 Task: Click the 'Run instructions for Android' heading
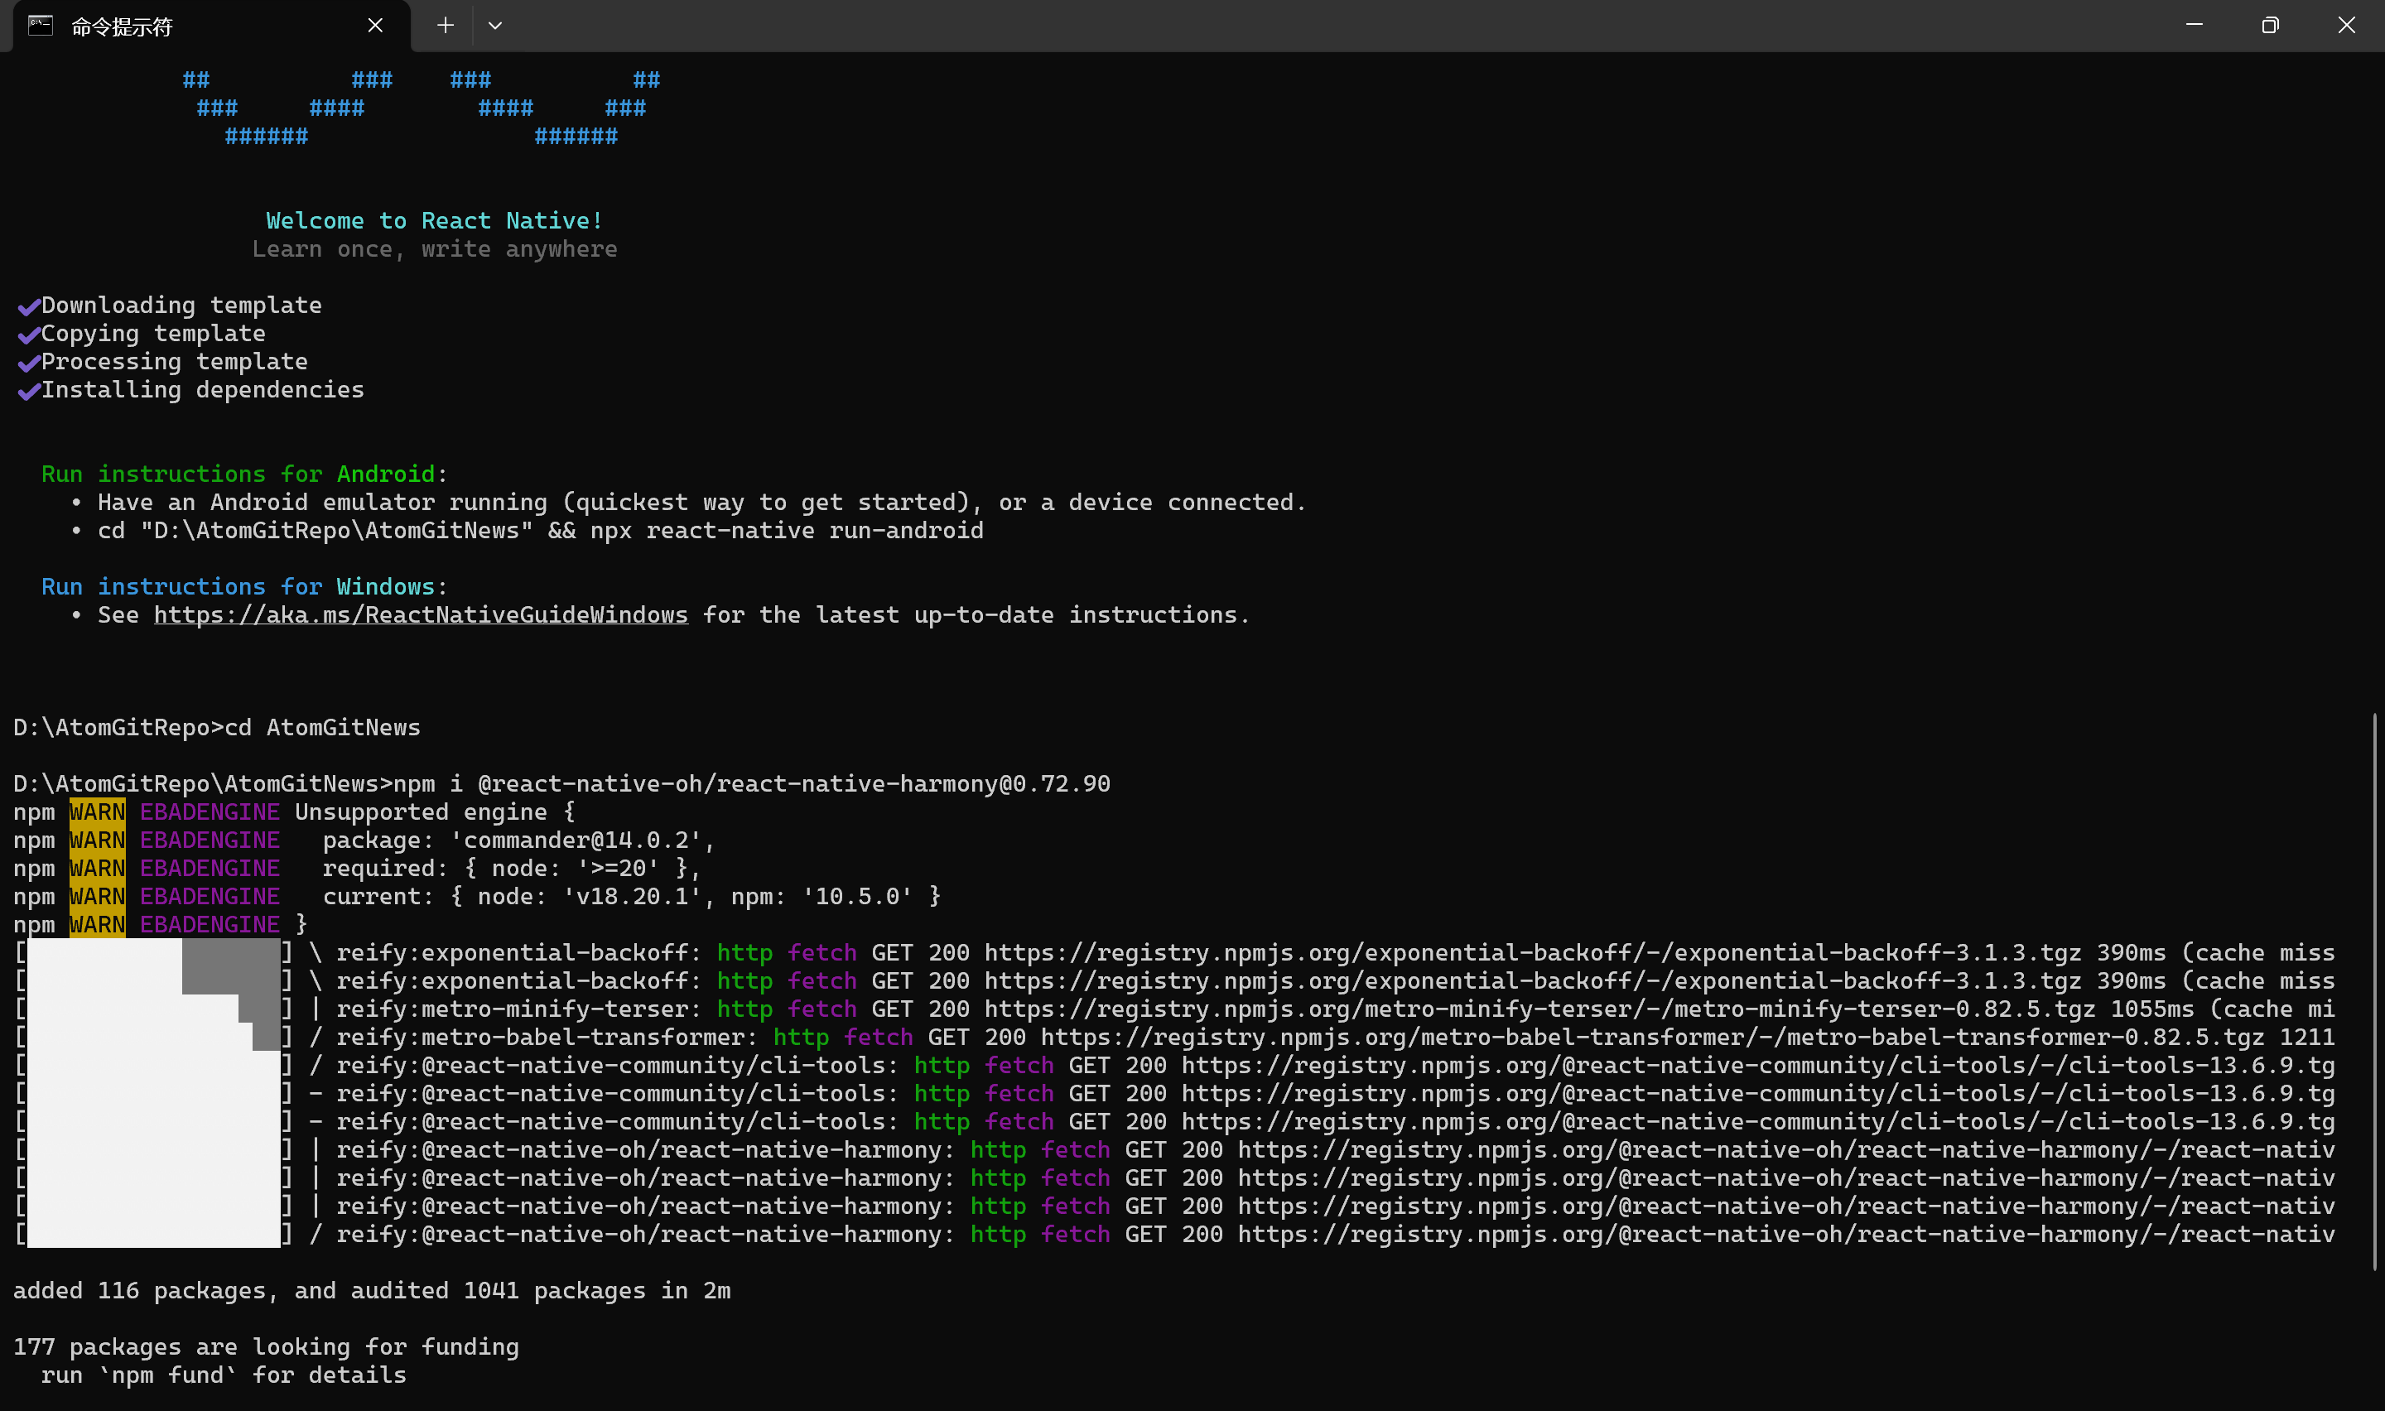(x=238, y=474)
